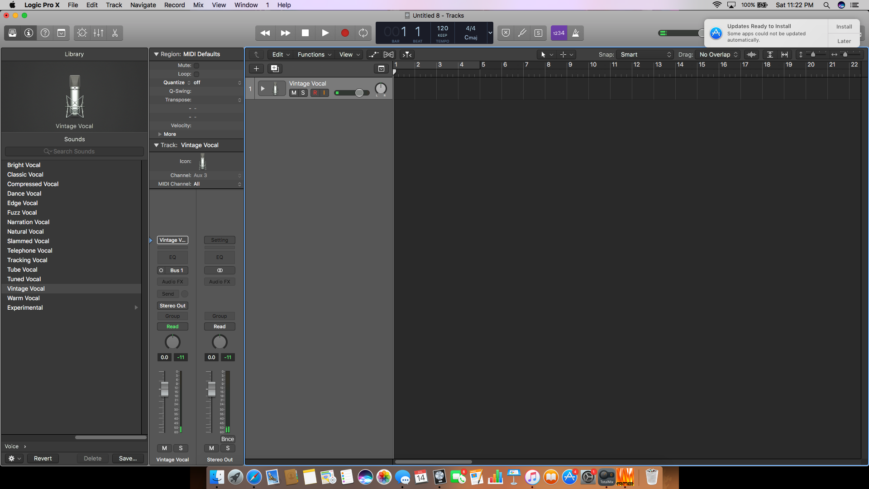Enable Cycle mode in the transport
The width and height of the screenshot is (869, 489).
click(363, 33)
